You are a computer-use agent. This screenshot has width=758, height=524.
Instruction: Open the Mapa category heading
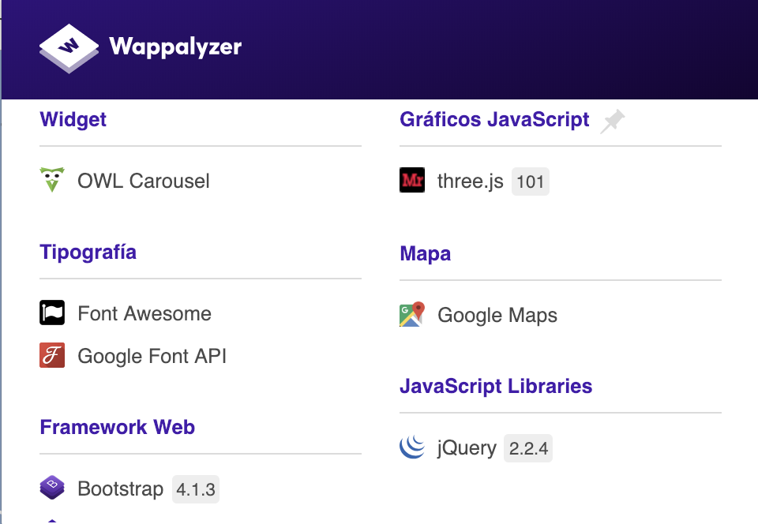pos(426,253)
